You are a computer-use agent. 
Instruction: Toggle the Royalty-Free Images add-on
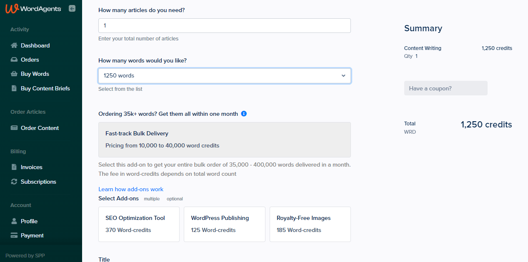point(310,224)
